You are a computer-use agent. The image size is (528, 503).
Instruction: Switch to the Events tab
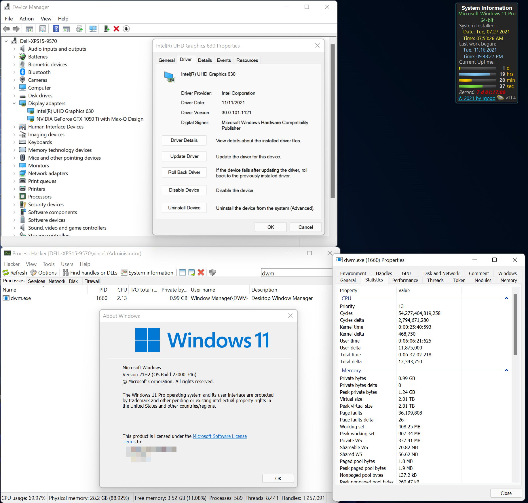(224, 60)
